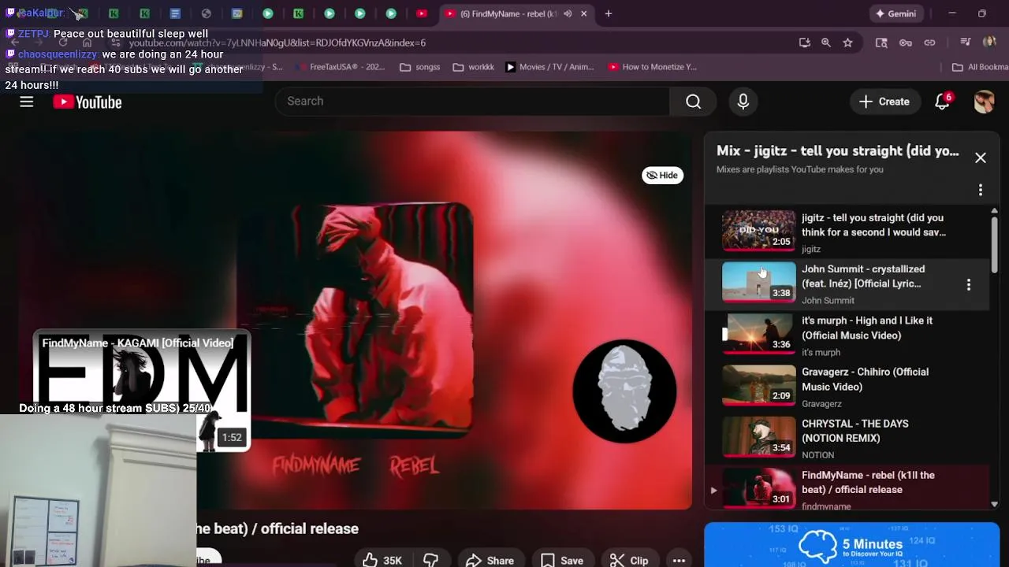Open a new browser tab
Screen dimensions: 1009x567
[609, 13]
